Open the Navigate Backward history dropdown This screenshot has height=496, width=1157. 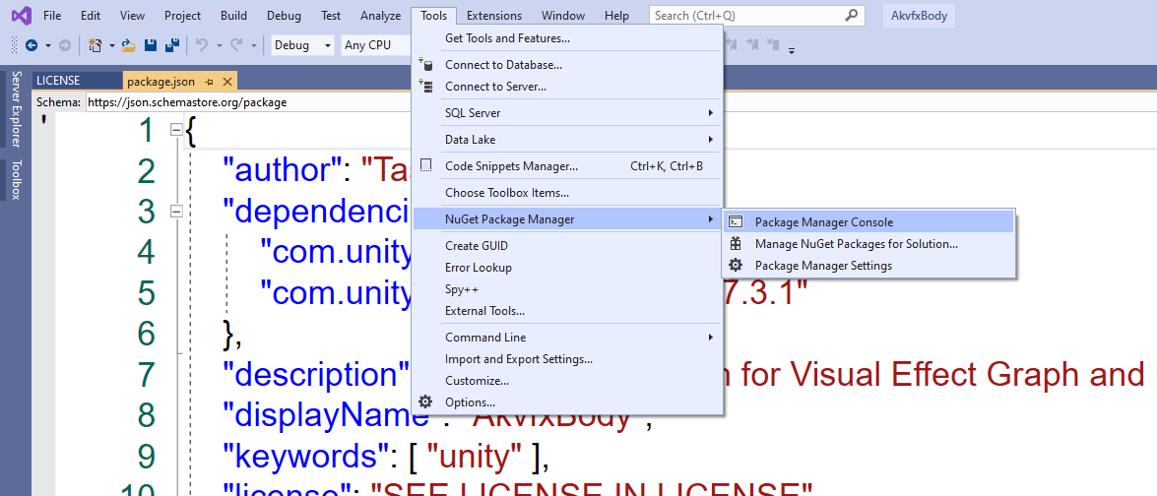[48, 45]
